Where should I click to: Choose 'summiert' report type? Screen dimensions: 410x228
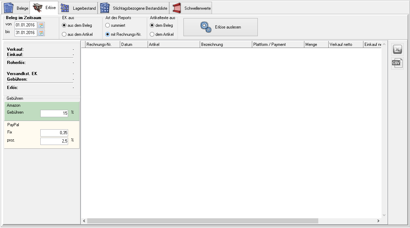[x=108, y=25]
